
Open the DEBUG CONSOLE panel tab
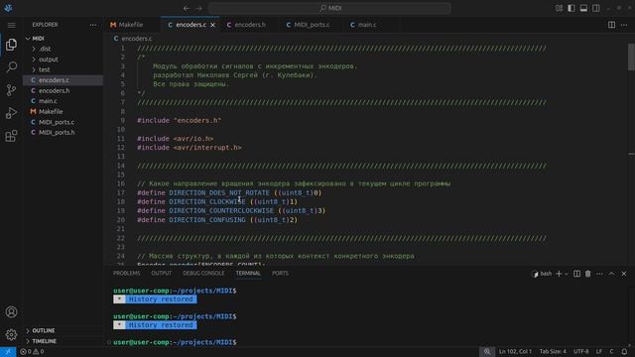pos(203,274)
